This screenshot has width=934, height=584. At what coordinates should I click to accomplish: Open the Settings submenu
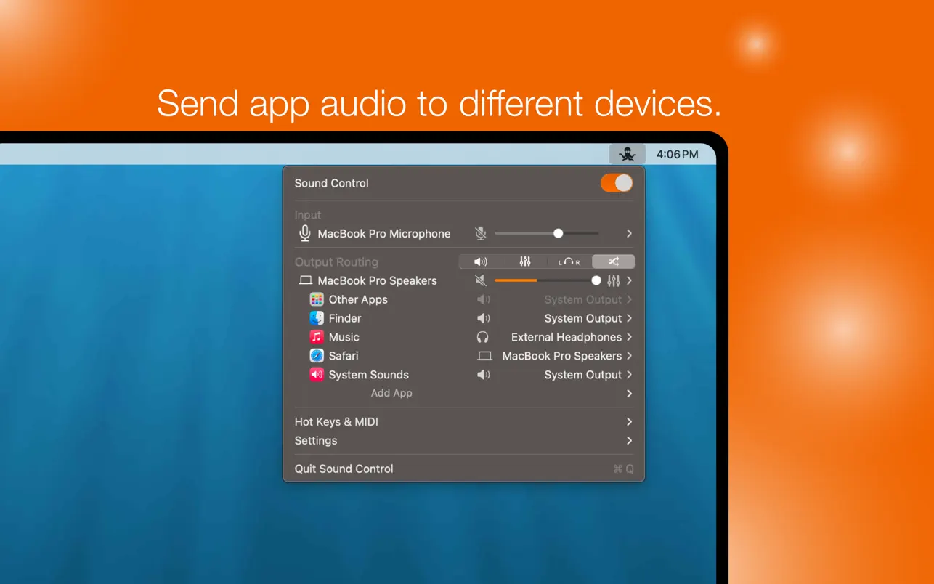pos(463,440)
